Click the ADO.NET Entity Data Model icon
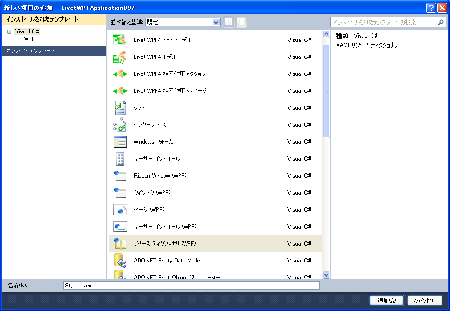Image resolution: width=450 pixels, height=311 pixels. 120,260
